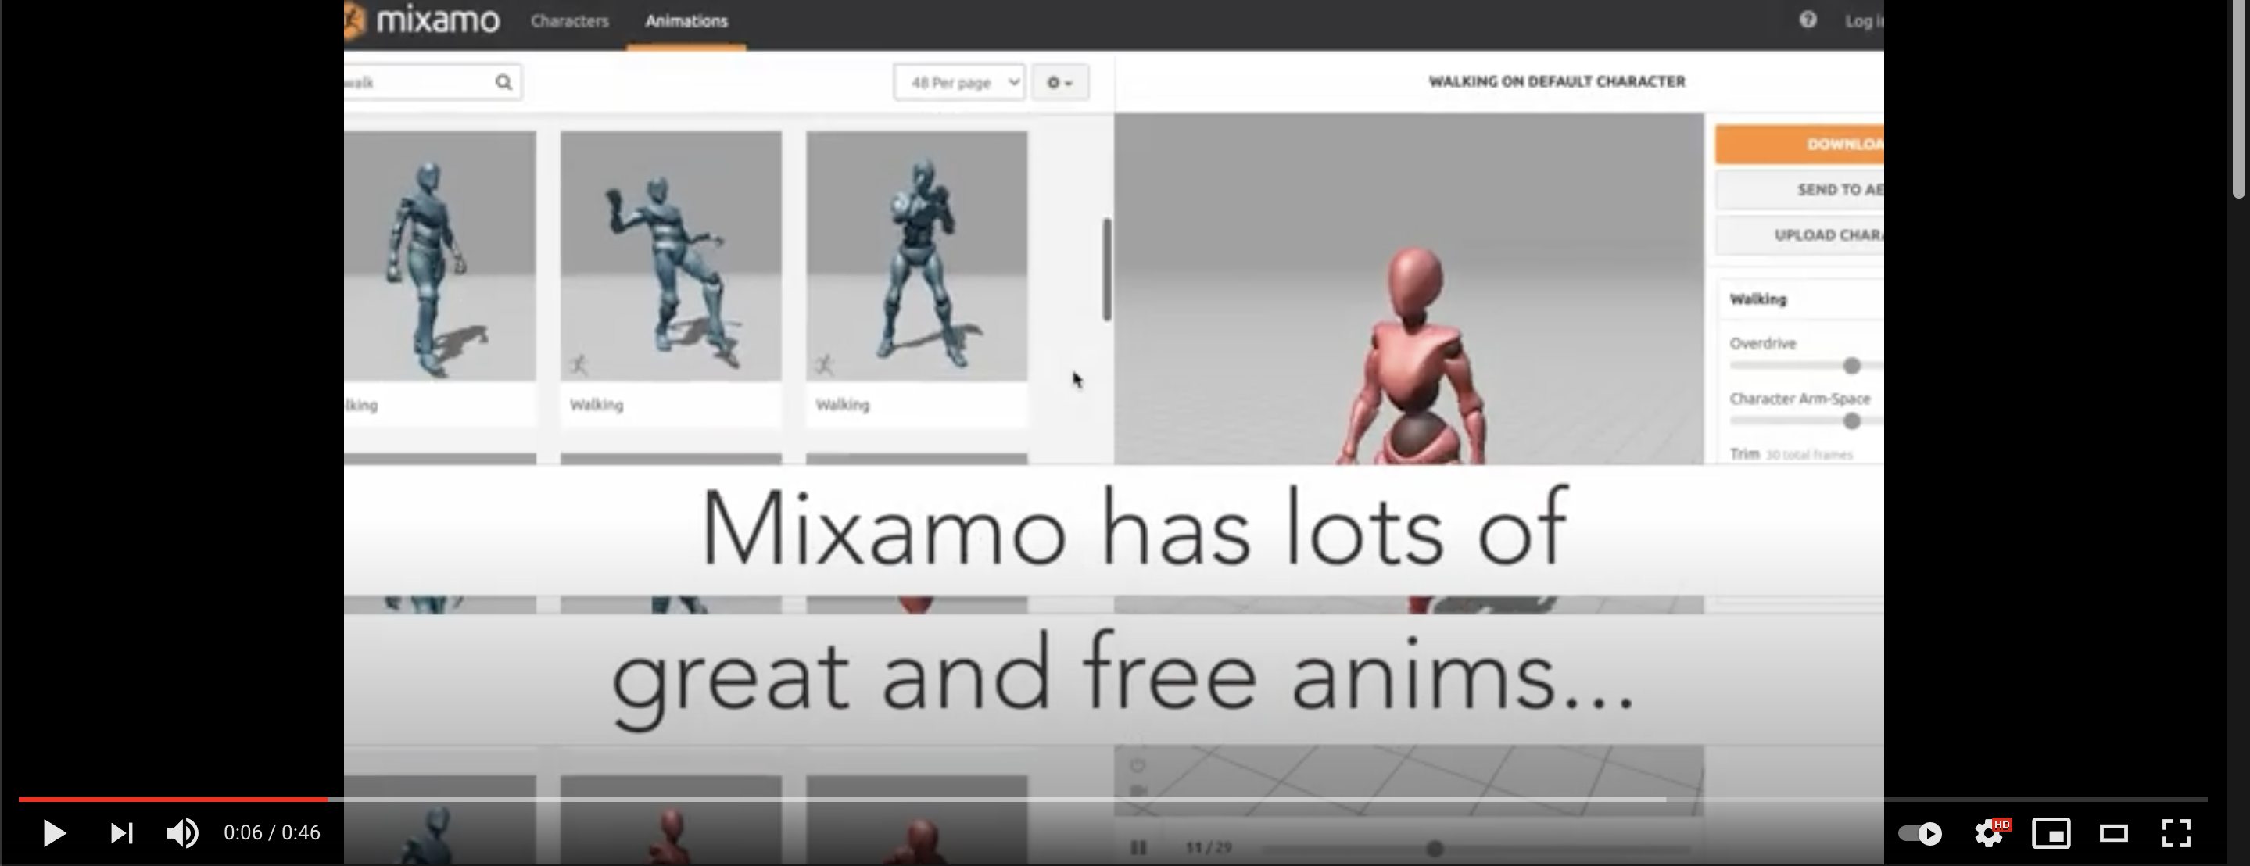
Task: Skip to next video
Action: 121,833
